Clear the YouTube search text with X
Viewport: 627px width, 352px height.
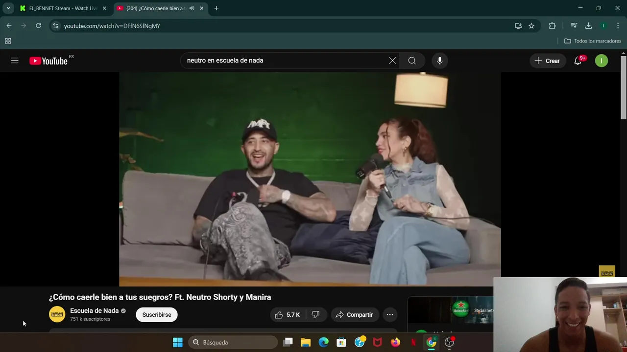pos(392,61)
